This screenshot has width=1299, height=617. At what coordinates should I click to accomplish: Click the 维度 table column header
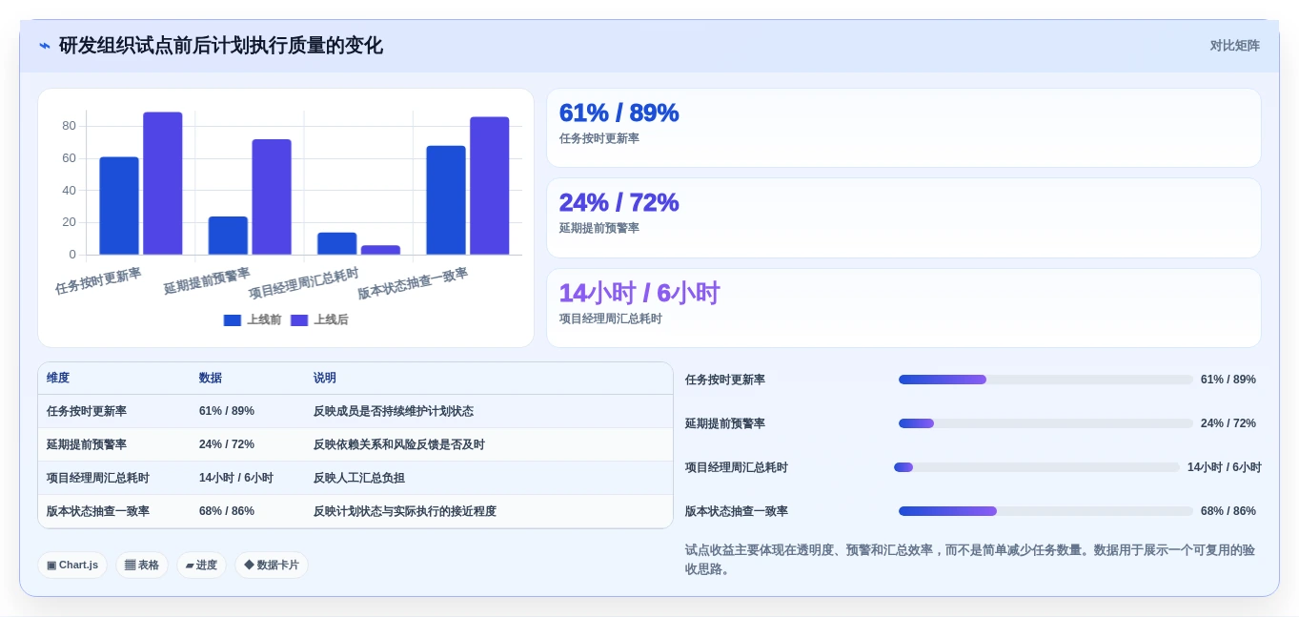(58, 379)
